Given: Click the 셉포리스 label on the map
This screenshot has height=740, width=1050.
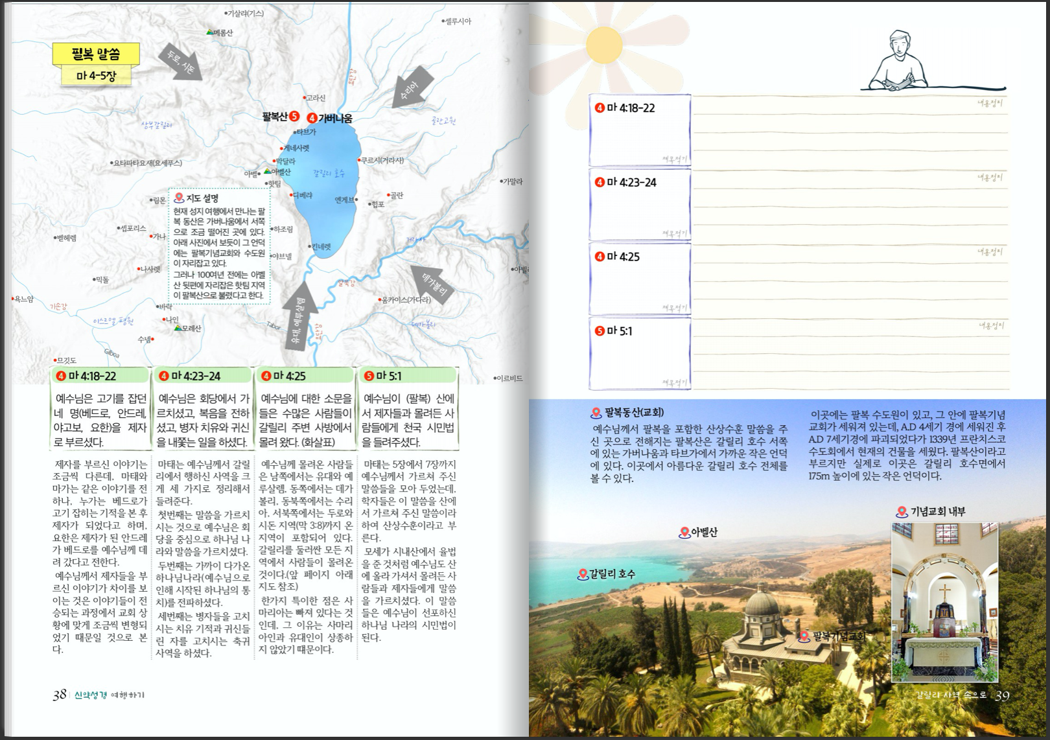Looking at the screenshot, I should coord(132,228).
